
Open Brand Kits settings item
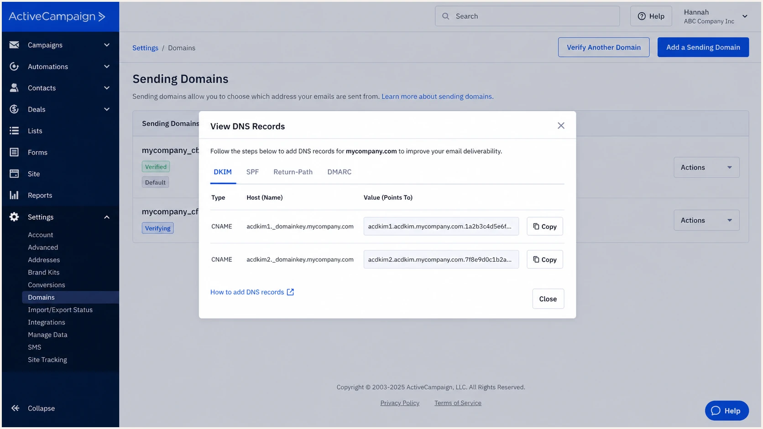pos(43,272)
